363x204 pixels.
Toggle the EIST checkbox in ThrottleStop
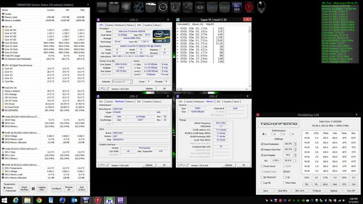tap(284, 172)
